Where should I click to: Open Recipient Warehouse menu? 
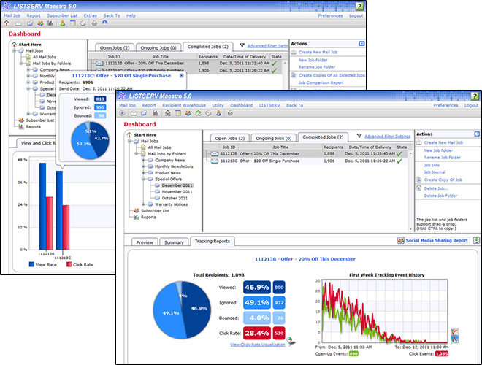click(x=184, y=105)
